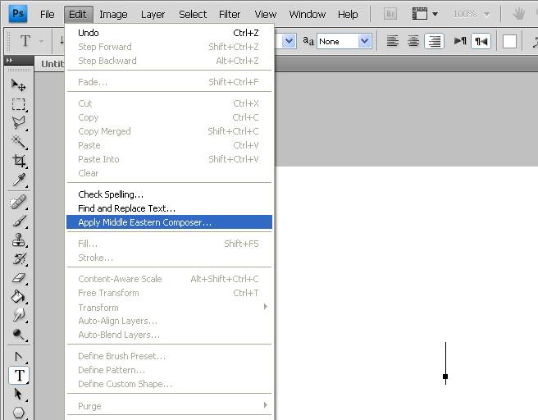Select the Polygon shape tool
538x420 pixels.
(19, 413)
